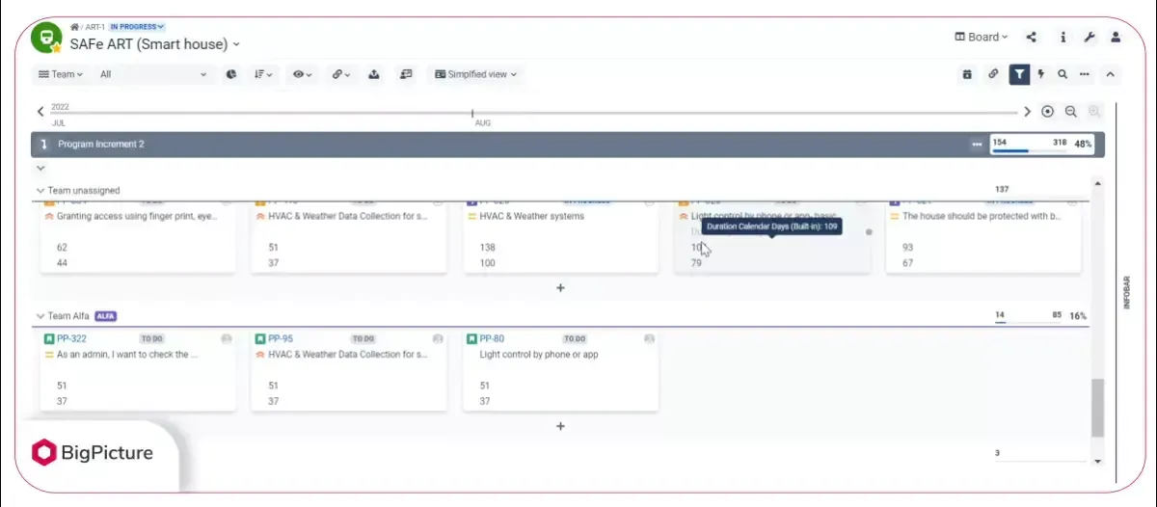Zoom out the timeline

(1071, 112)
